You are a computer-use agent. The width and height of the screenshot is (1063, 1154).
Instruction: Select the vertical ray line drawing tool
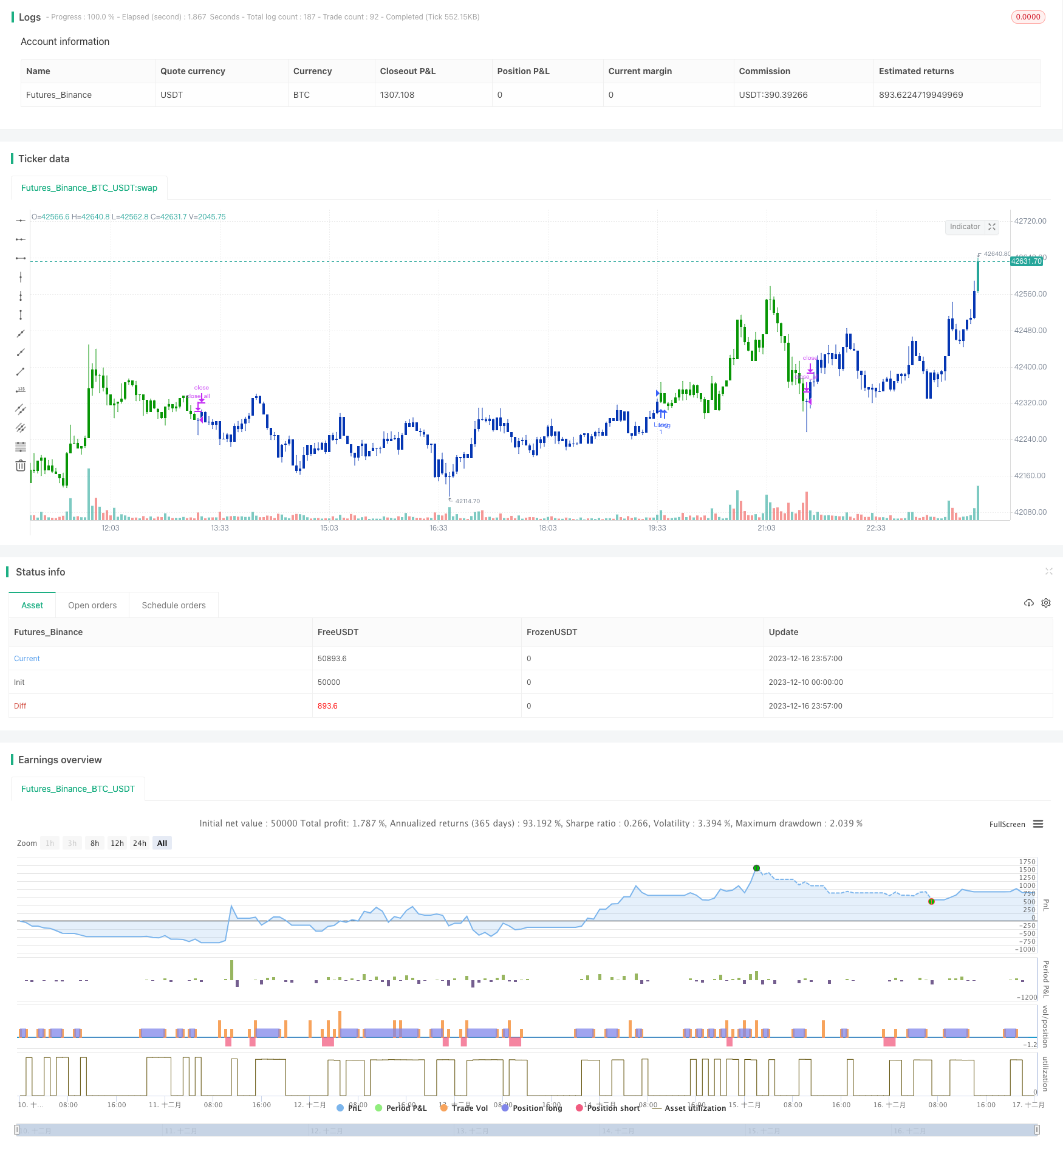(x=21, y=296)
